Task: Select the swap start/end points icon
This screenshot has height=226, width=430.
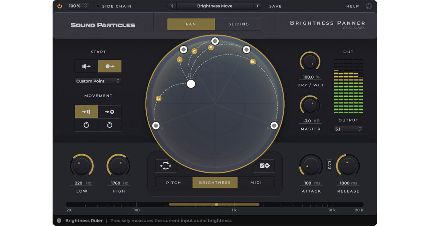Action: point(166,166)
